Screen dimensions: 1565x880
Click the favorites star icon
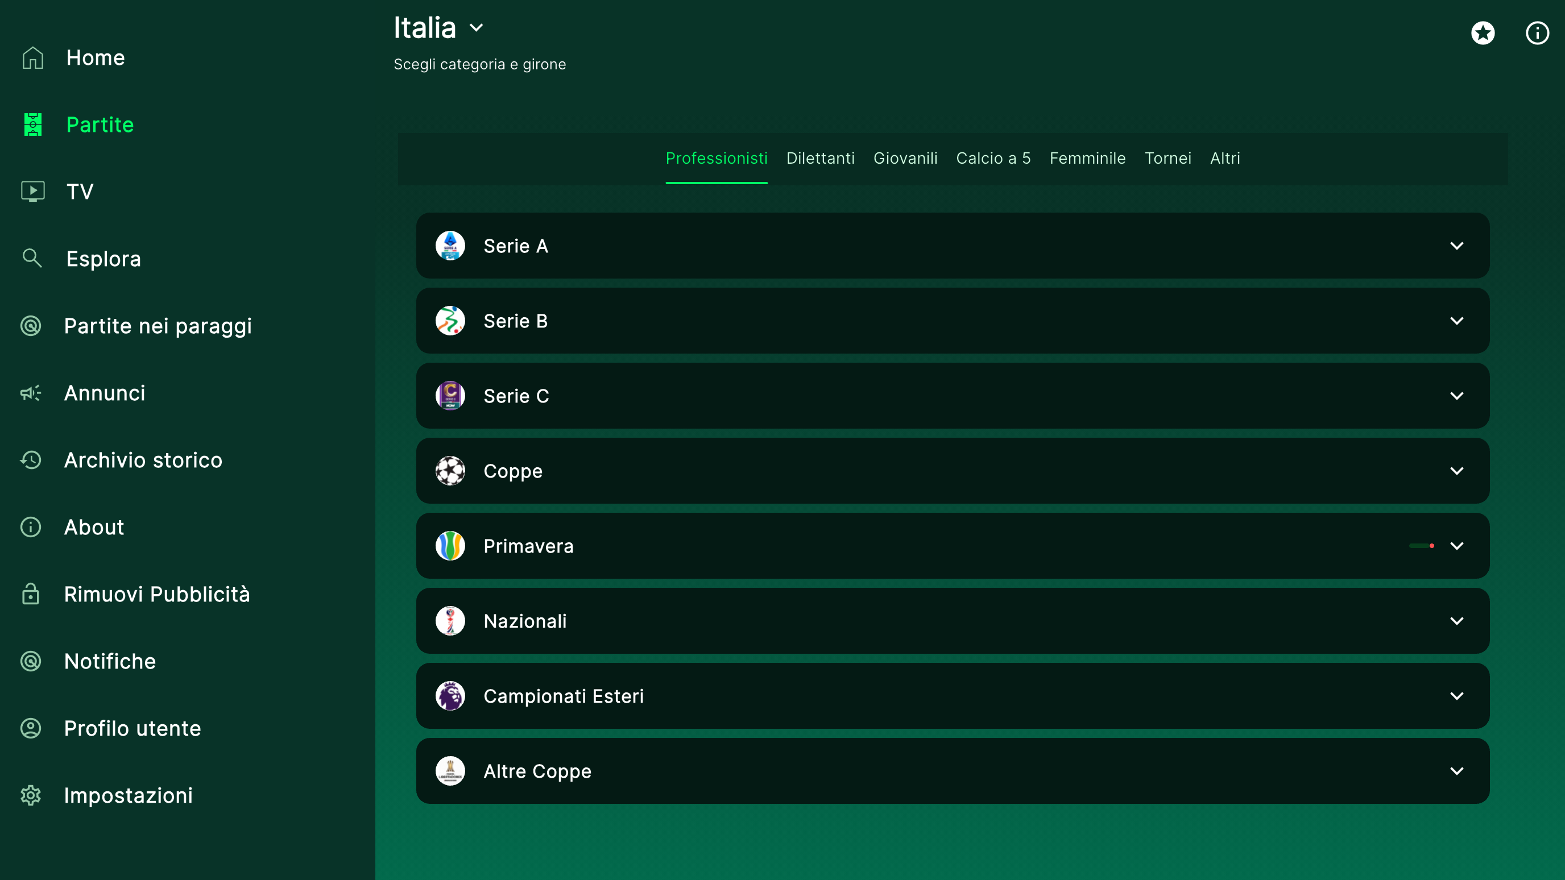click(x=1483, y=33)
